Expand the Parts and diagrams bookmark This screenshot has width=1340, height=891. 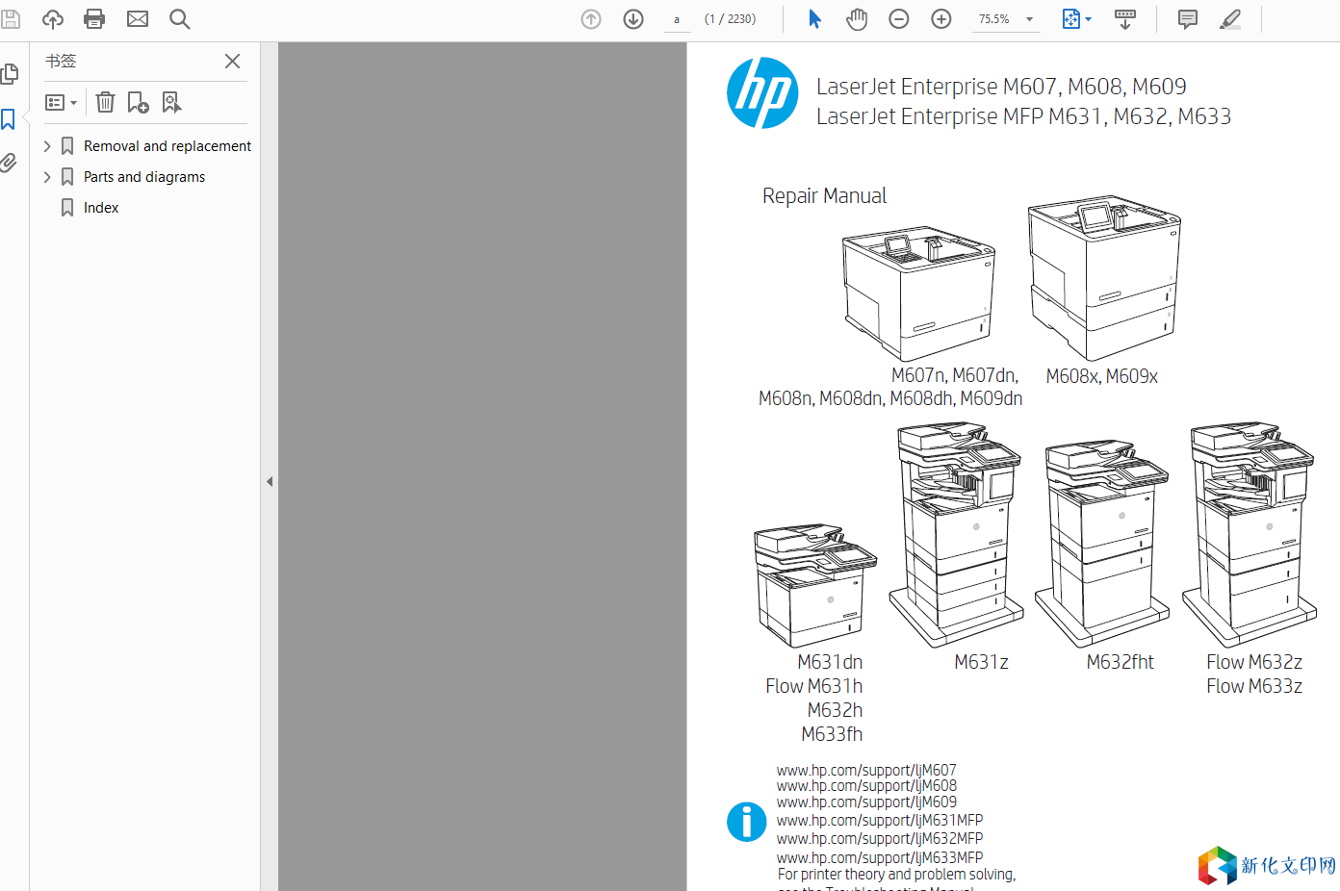coord(47,177)
